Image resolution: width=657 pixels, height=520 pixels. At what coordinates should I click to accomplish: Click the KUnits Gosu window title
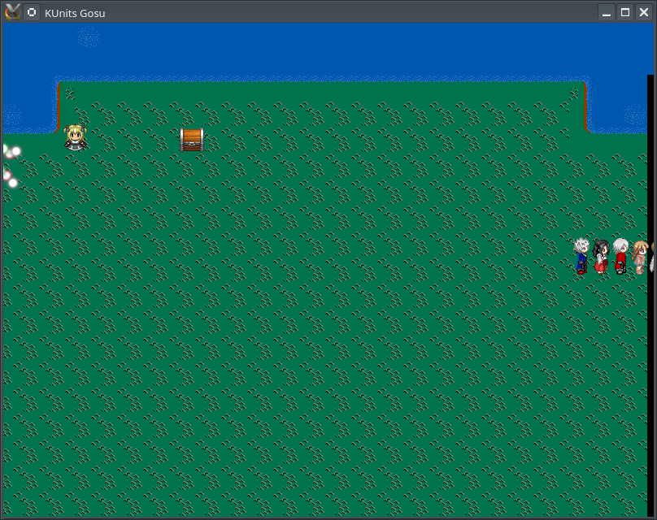(75, 13)
